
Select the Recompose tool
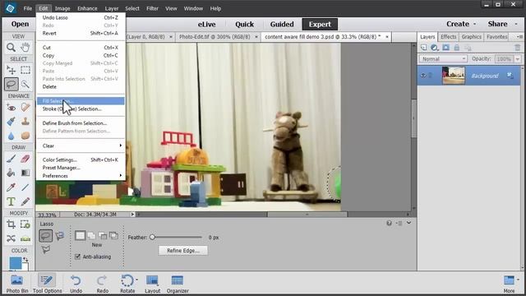point(25,224)
